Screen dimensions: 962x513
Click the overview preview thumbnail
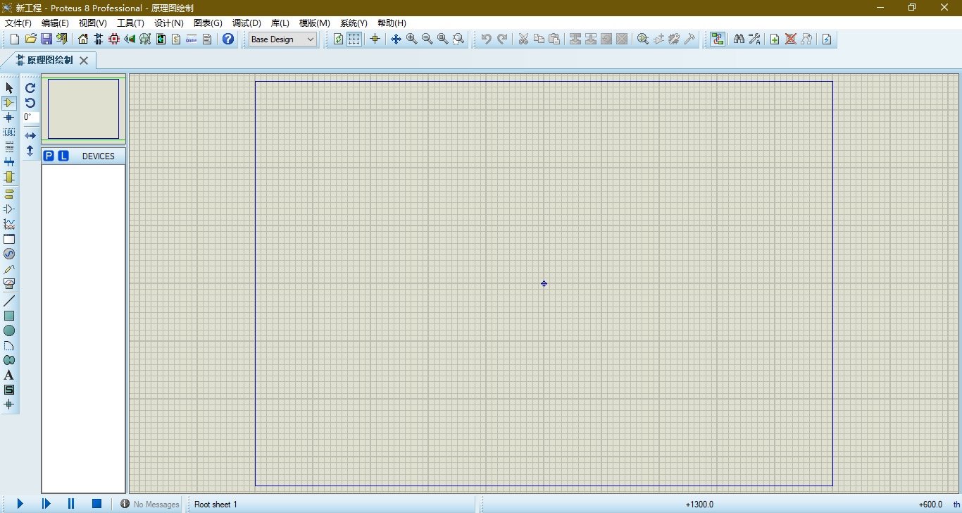[x=83, y=109]
